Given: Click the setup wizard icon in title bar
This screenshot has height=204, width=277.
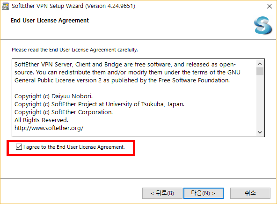Looking at the screenshot, I should [x=5, y=6].
